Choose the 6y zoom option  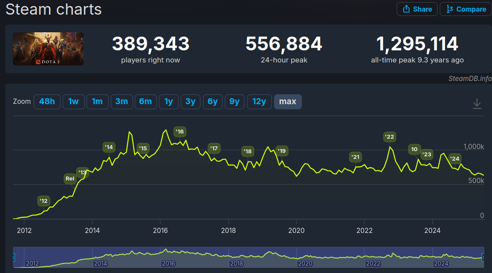click(213, 102)
